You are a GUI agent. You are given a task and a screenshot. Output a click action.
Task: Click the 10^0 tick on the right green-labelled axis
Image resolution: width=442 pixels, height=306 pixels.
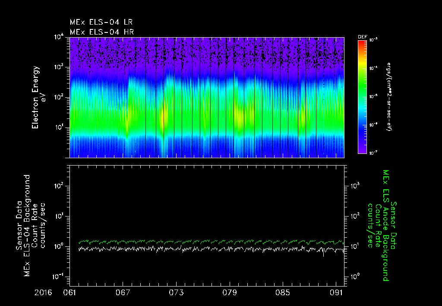coord(355,277)
